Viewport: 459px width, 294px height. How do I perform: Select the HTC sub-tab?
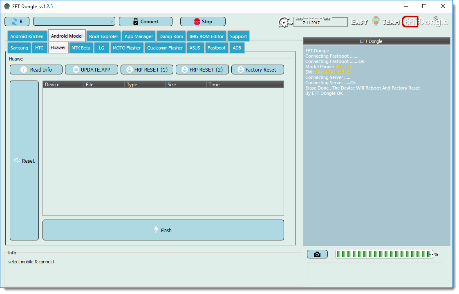[x=39, y=48]
